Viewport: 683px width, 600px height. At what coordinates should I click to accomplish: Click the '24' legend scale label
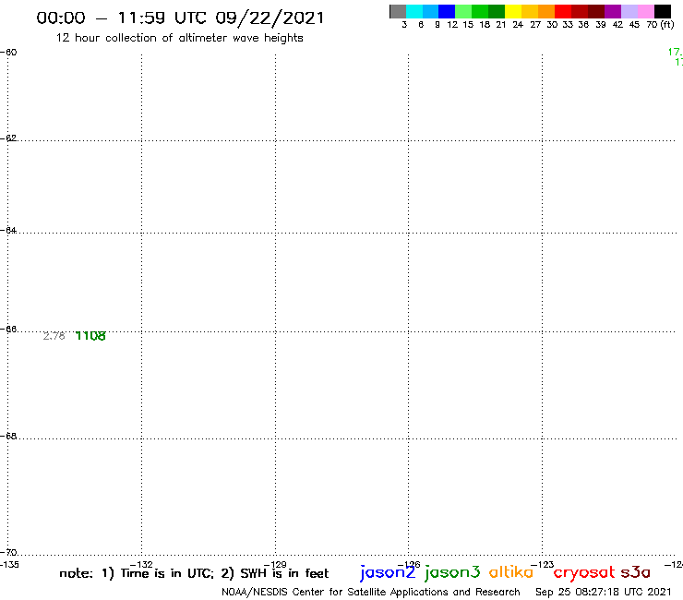click(518, 25)
